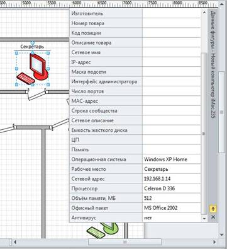The image size is (227, 249).
Task: Click the Антивирус value field
Action: pyautogui.click(x=172, y=217)
